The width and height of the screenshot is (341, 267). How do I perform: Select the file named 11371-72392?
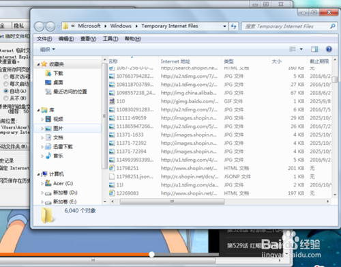tap(132, 143)
